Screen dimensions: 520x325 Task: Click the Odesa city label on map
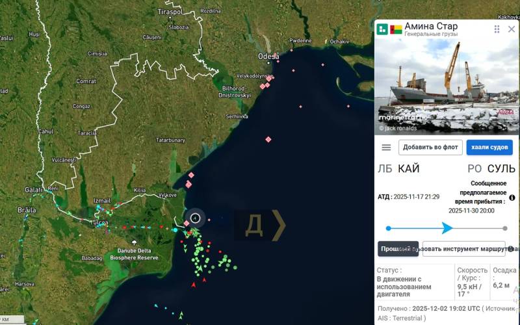click(268, 57)
